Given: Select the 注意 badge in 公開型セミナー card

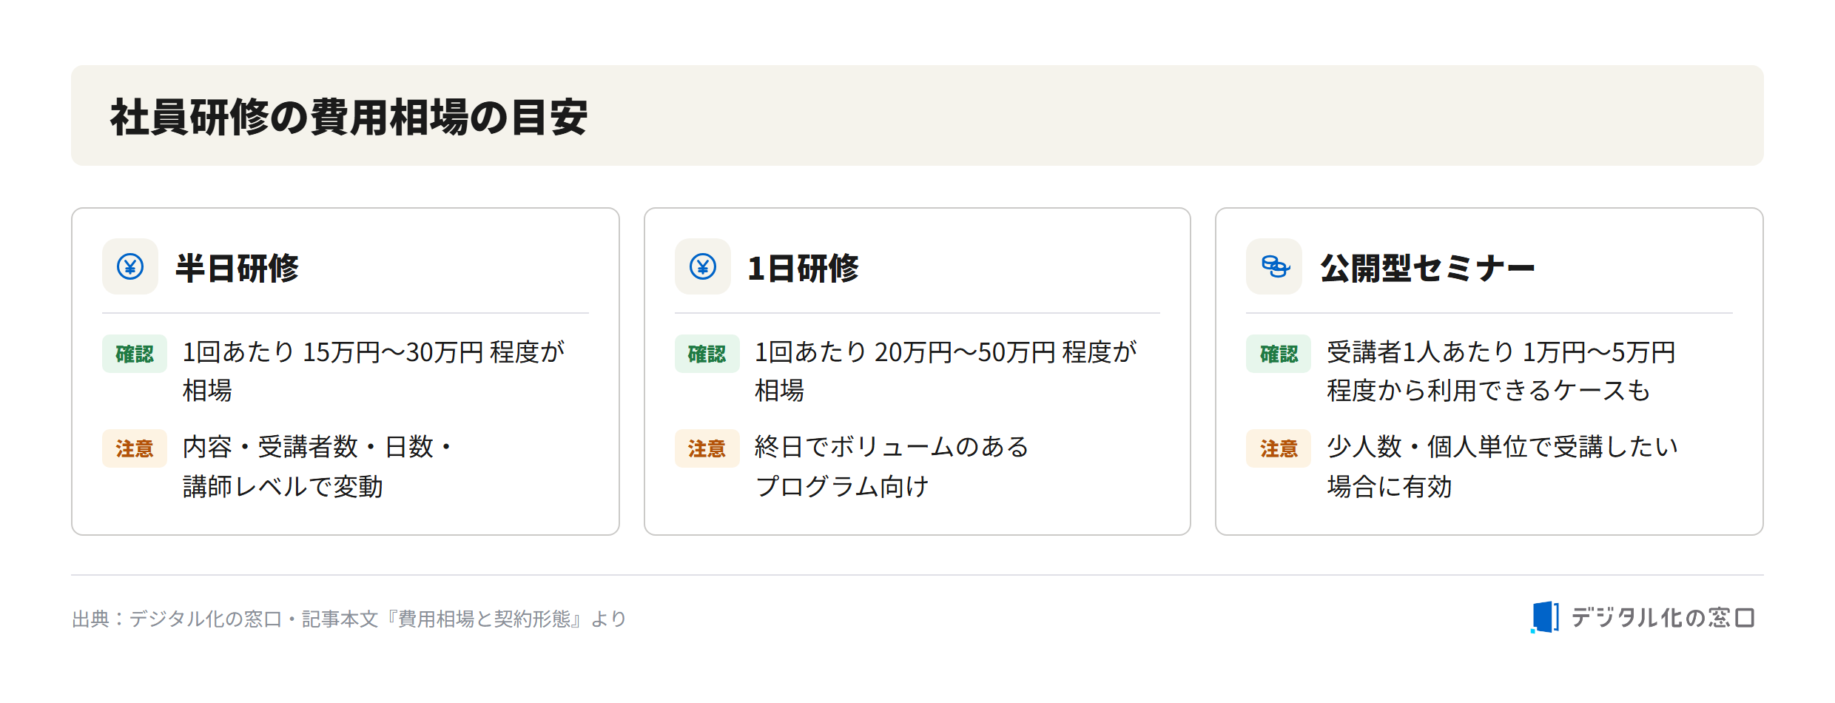Looking at the screenshot, I should coord(1279,448).
